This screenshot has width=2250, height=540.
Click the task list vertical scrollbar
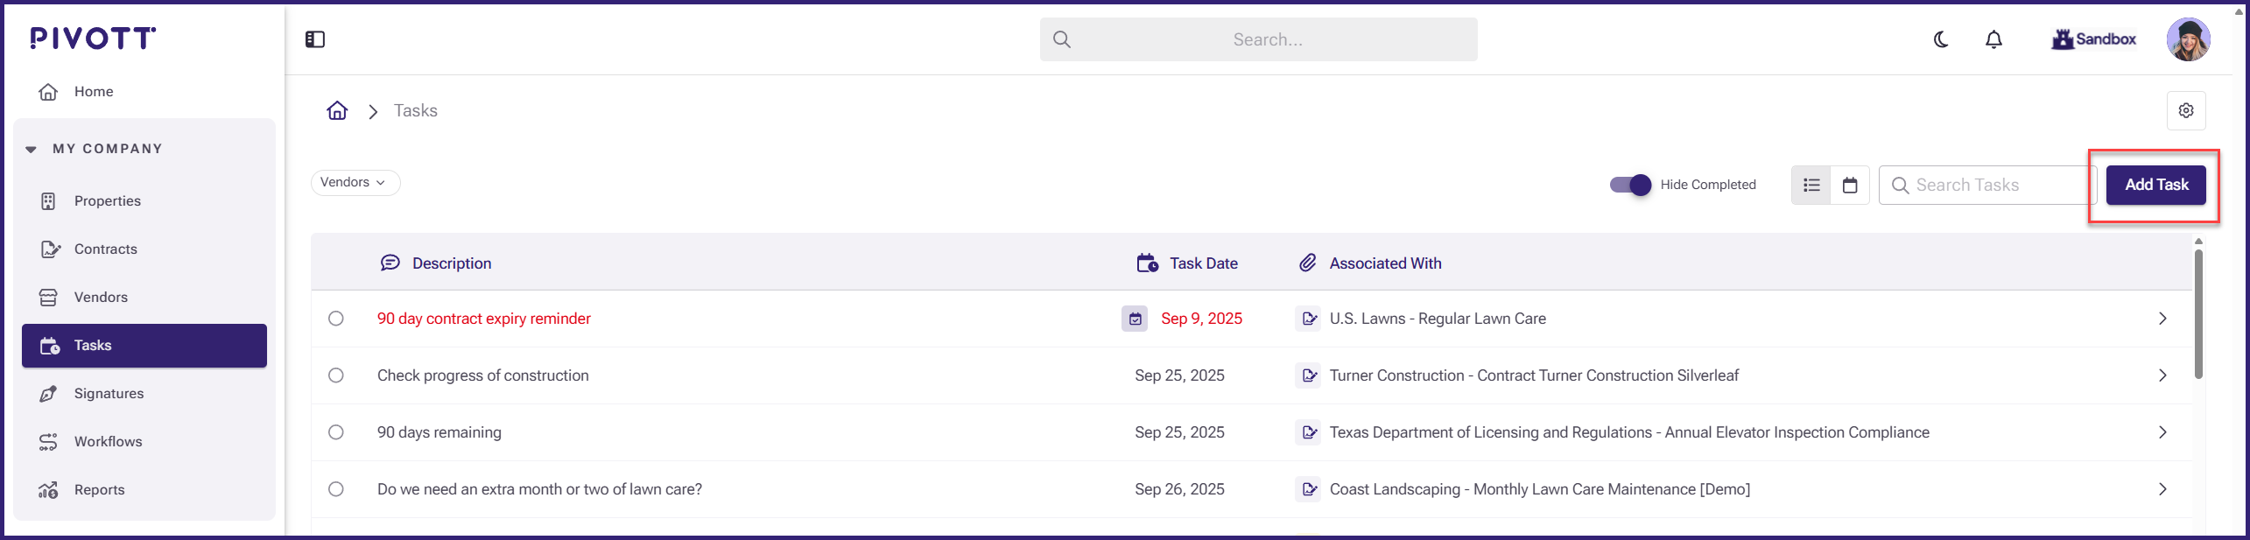coord(2198,315)
